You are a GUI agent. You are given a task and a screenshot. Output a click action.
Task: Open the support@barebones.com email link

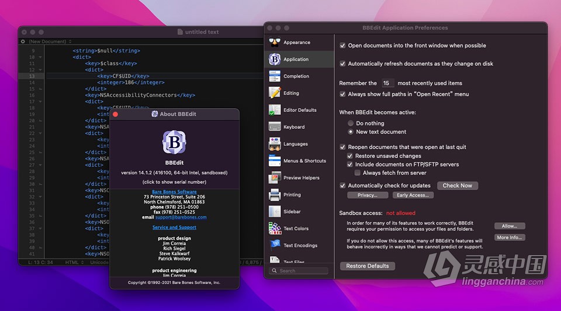pyautogui.click(x=181, y=217)
